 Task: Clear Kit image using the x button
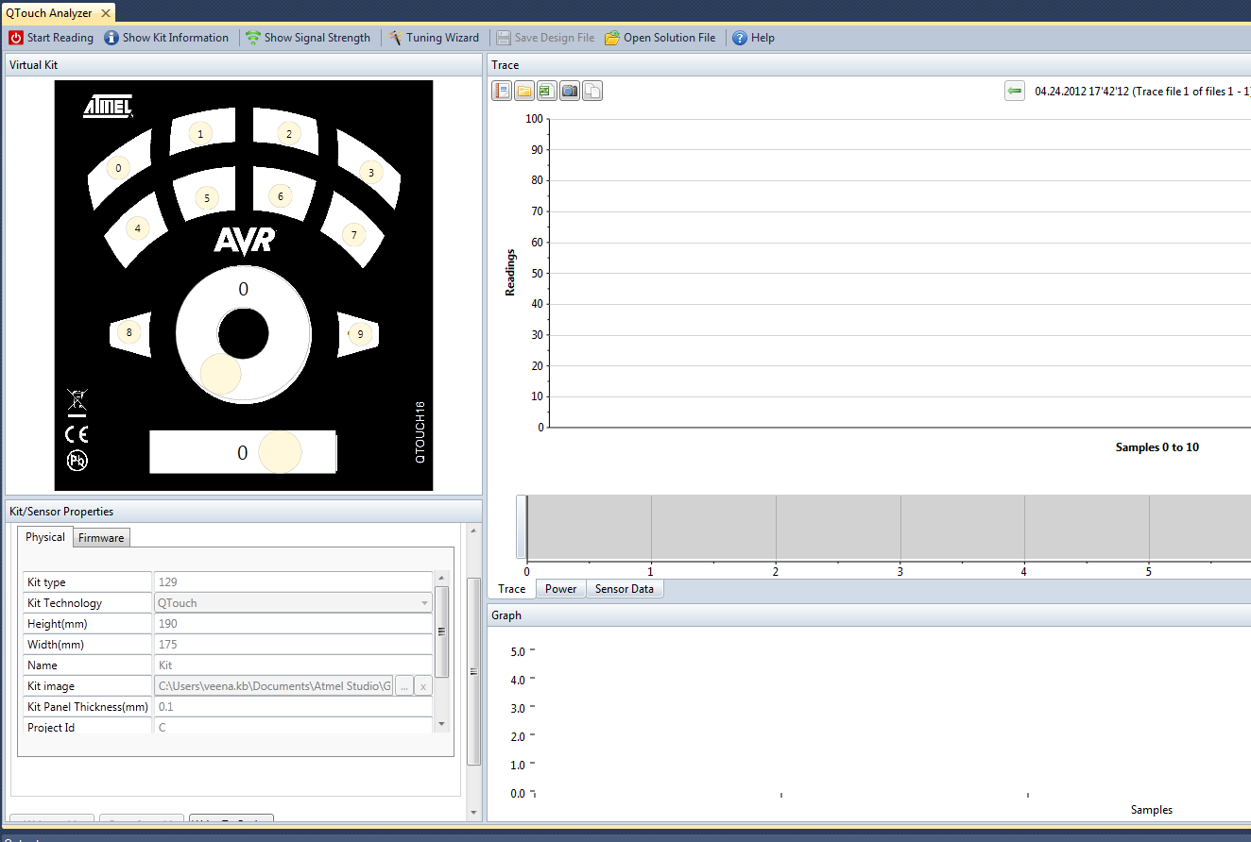coord(424,686)
